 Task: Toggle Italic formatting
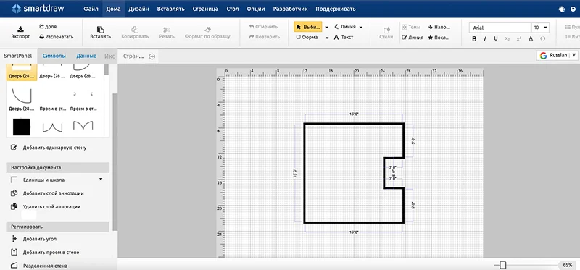tap(485, 39)
